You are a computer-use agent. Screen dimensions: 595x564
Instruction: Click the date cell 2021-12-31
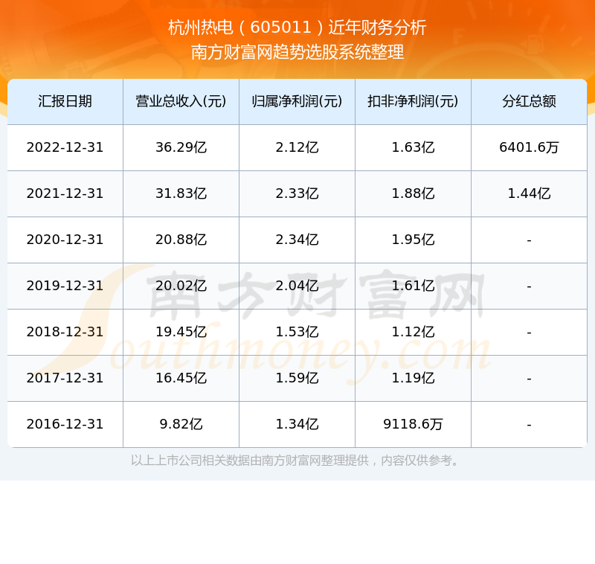point(65,193)
